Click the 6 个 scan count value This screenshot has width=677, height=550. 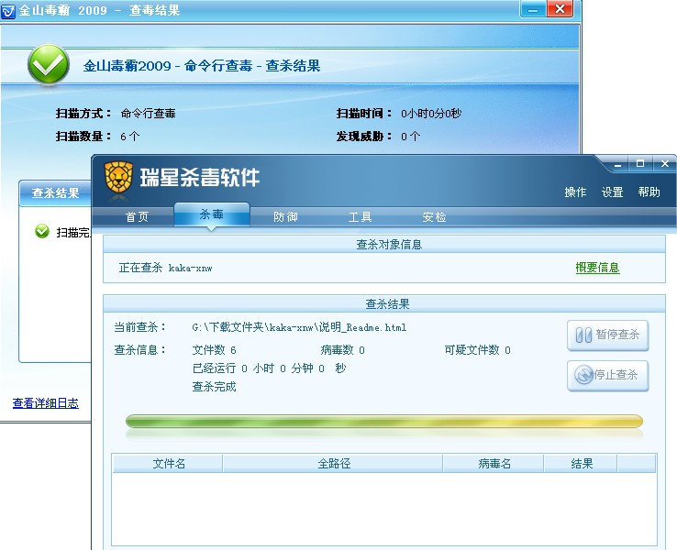pos(129,137)
